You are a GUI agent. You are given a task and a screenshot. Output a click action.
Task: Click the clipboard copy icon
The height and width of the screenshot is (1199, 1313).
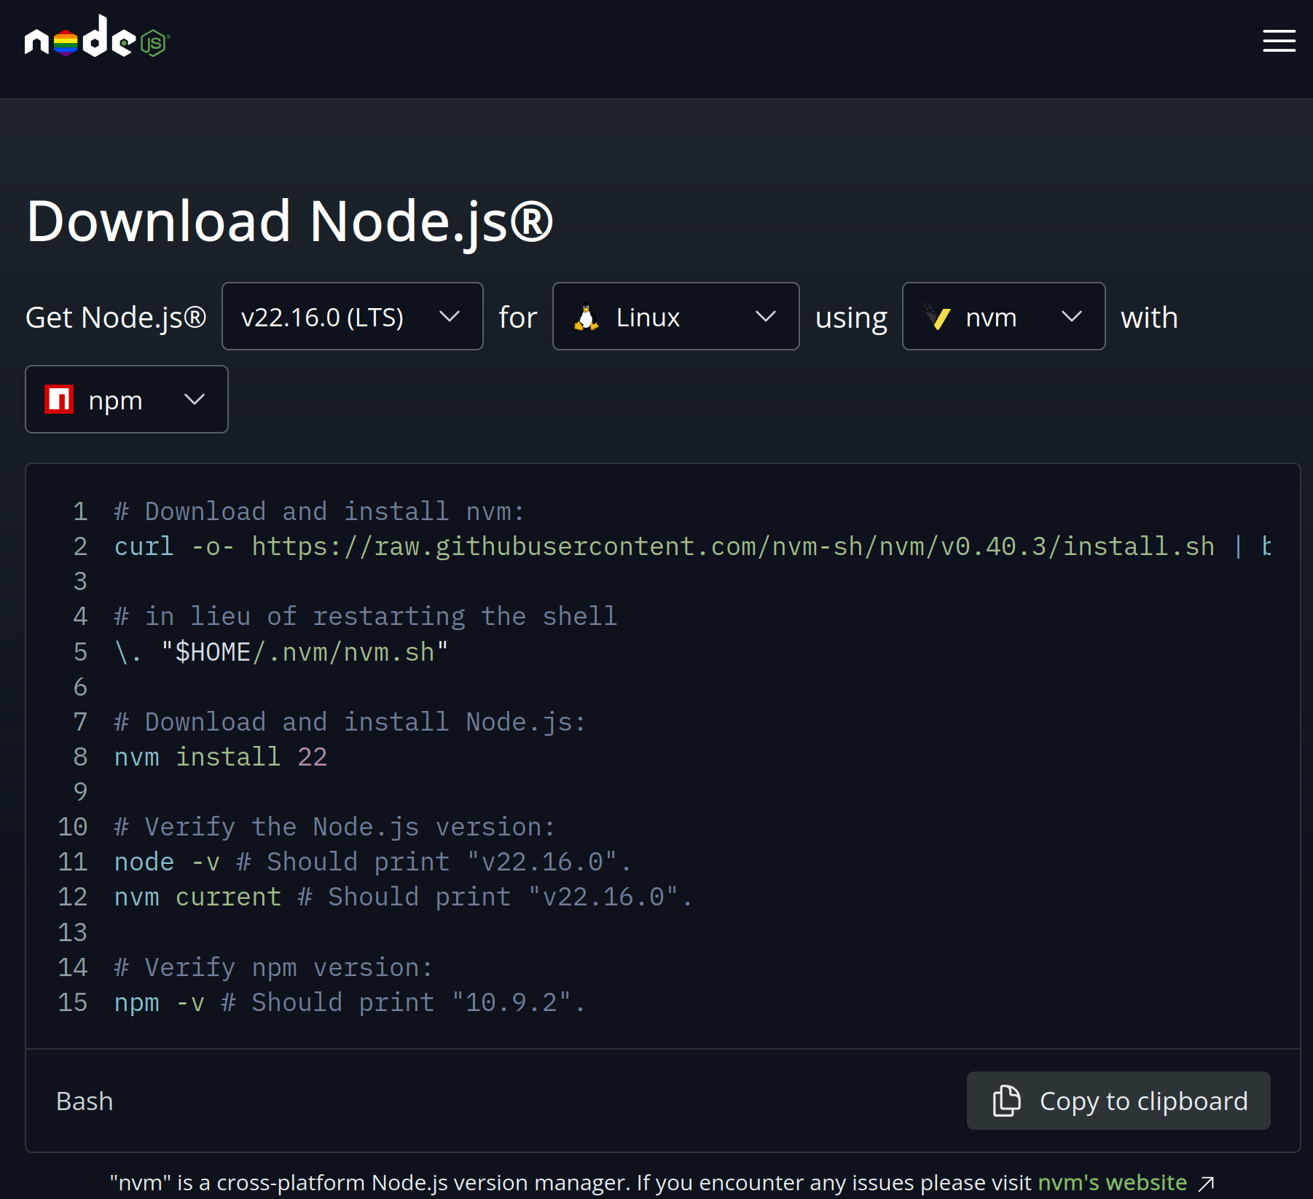(1006, 1101)
